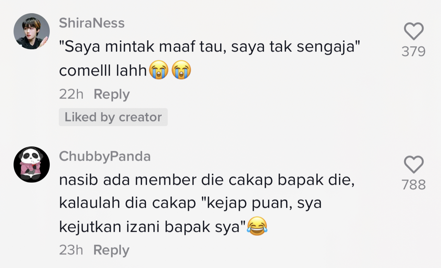
Task: Click the first crying emoji
Action: pyautogui.click(x=159, y=70)
